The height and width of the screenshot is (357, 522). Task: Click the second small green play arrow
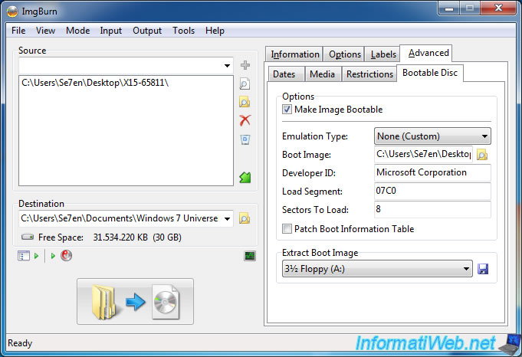pyautogui.click(x=53, y=256)
